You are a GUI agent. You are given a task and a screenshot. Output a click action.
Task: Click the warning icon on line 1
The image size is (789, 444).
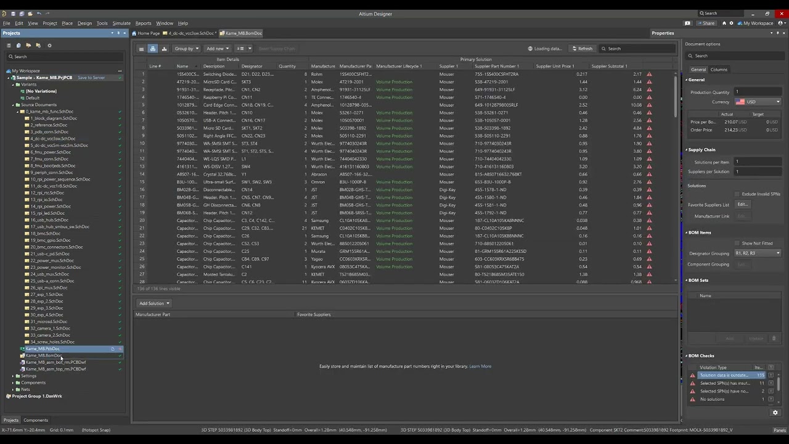coord(649,74)
